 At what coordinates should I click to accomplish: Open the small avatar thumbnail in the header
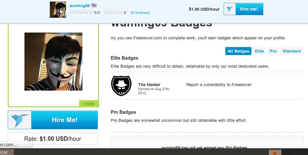coord(58,10)
